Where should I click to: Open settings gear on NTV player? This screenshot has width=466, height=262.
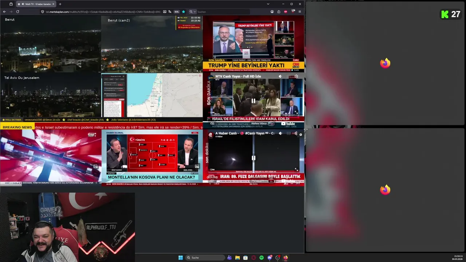pos(296,76)
